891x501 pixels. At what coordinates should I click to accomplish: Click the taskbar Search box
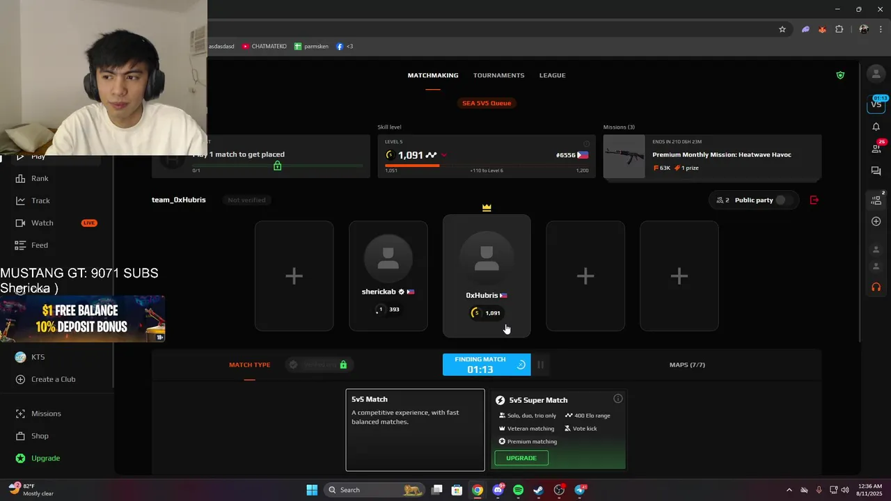coord(375,490)
